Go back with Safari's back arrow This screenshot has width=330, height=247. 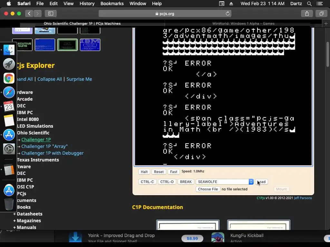point(29,14)
